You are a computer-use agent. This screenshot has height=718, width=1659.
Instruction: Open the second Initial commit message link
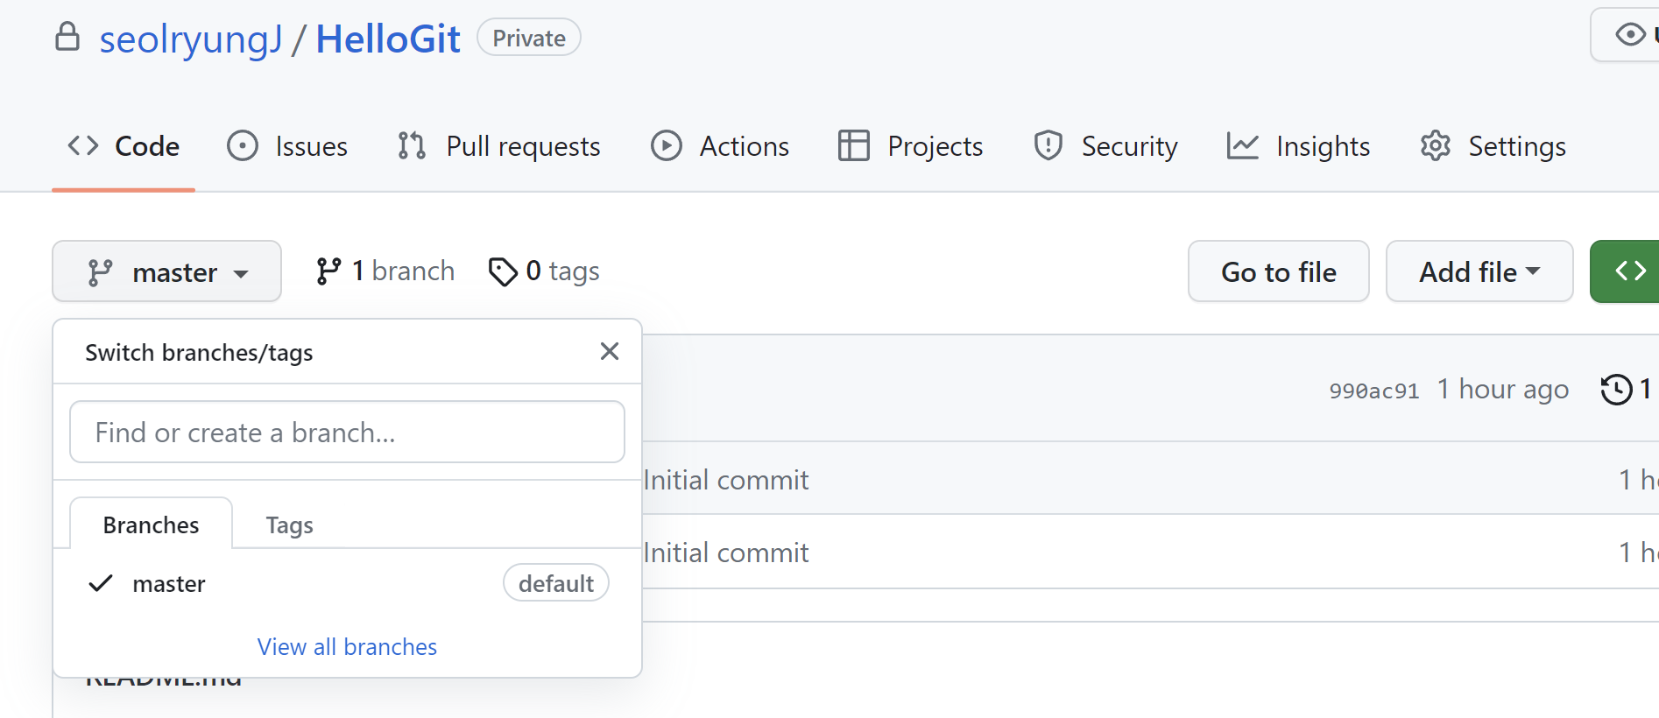[x=725, y=553]
